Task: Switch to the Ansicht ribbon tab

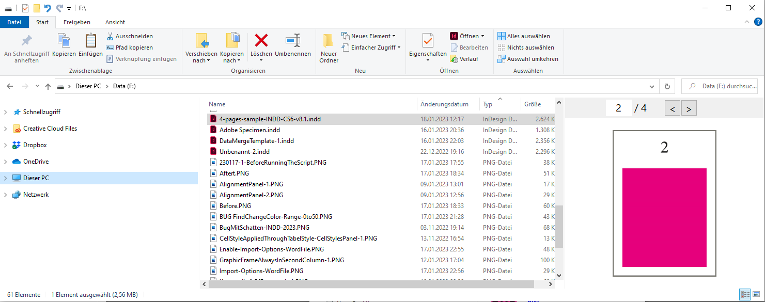Action: [115, 22]
